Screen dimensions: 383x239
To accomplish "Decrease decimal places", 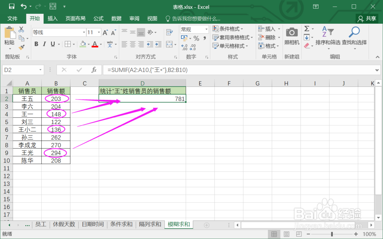I will click(x=193, y=47).
